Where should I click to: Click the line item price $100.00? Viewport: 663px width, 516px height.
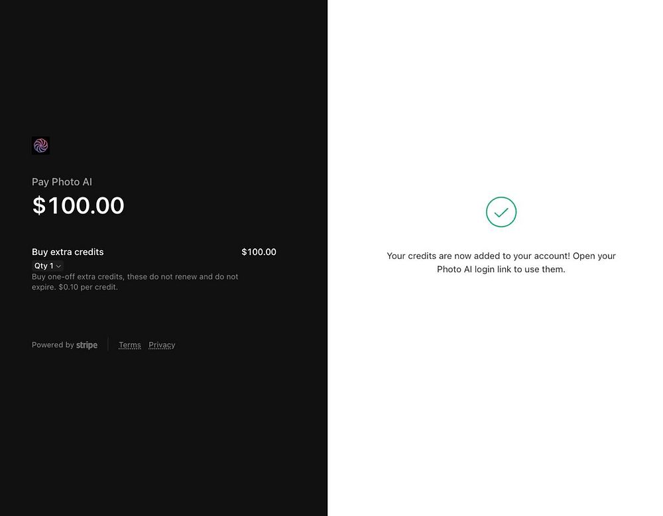[259, 252]
